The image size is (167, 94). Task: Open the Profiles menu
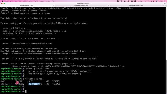point(36,1)
